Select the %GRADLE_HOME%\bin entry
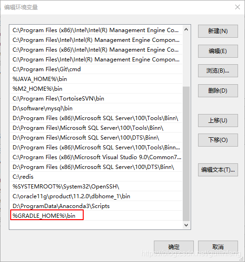245x262 pixels. click(96, 215)
